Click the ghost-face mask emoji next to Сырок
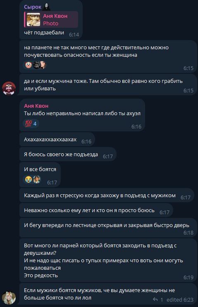Screen dimensions: 198x307 46,7
